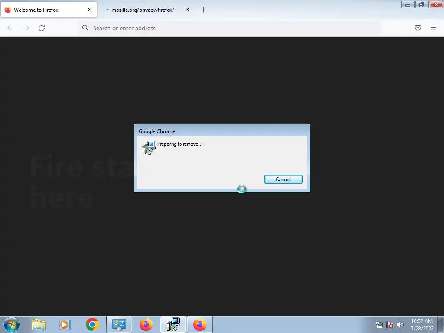Open the Action Center flag icon
Viewport: 444px width, 333px height.
(390, 325)
